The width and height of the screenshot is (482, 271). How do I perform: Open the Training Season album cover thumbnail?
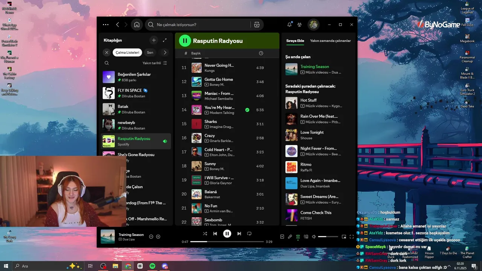(108, 237)
